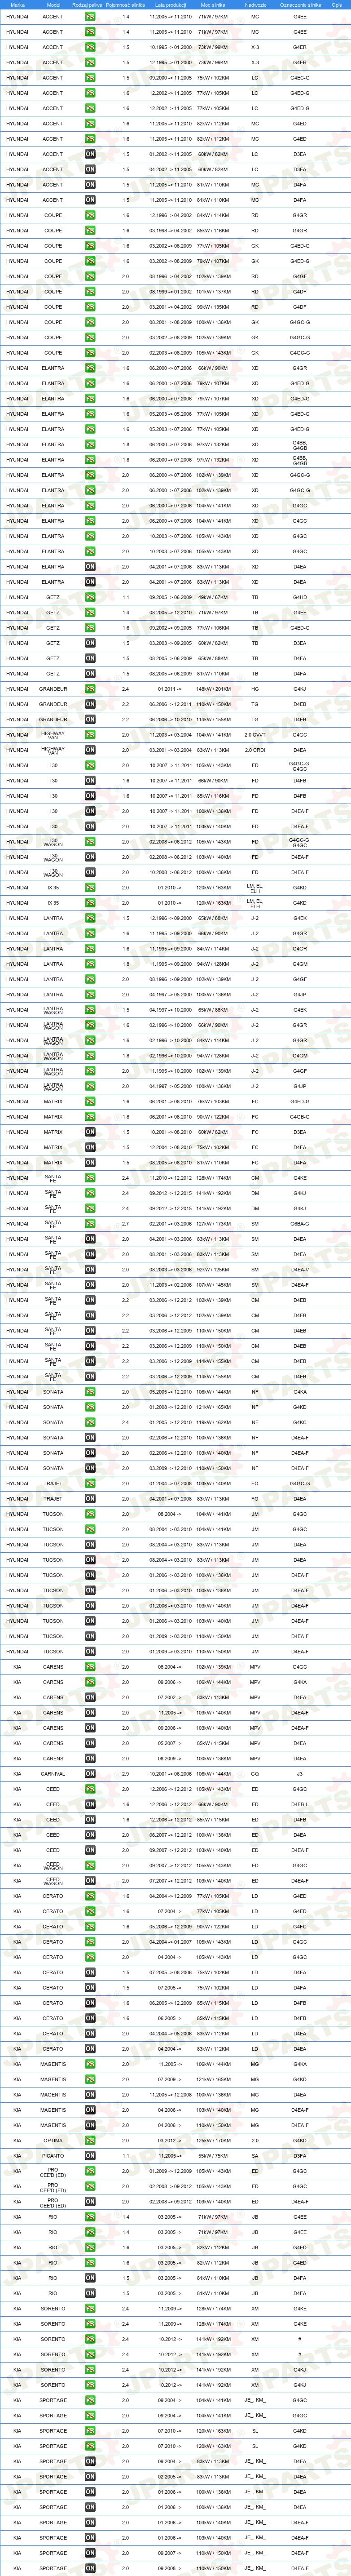Click petrol icon in KIA OPTIMA row
Screen dimensions: 351x2576
(90, 2141)
